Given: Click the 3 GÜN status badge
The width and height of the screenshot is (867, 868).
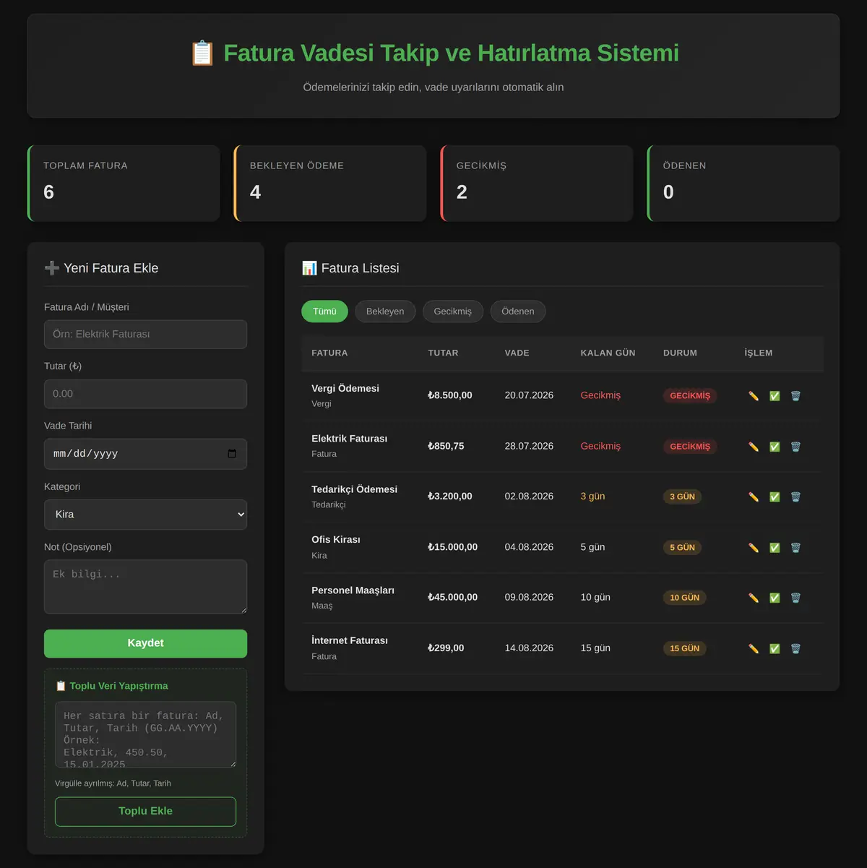Looking at the screenshot, I should [x=682, y=497].
